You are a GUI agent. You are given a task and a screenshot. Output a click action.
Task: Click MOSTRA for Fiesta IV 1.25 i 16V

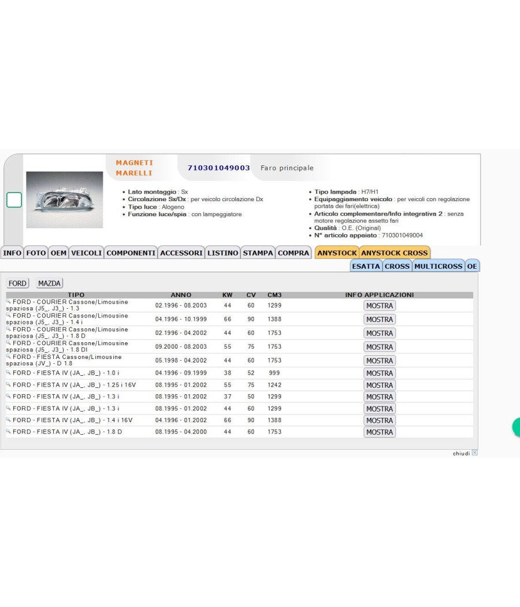click(x=380, y=385)
